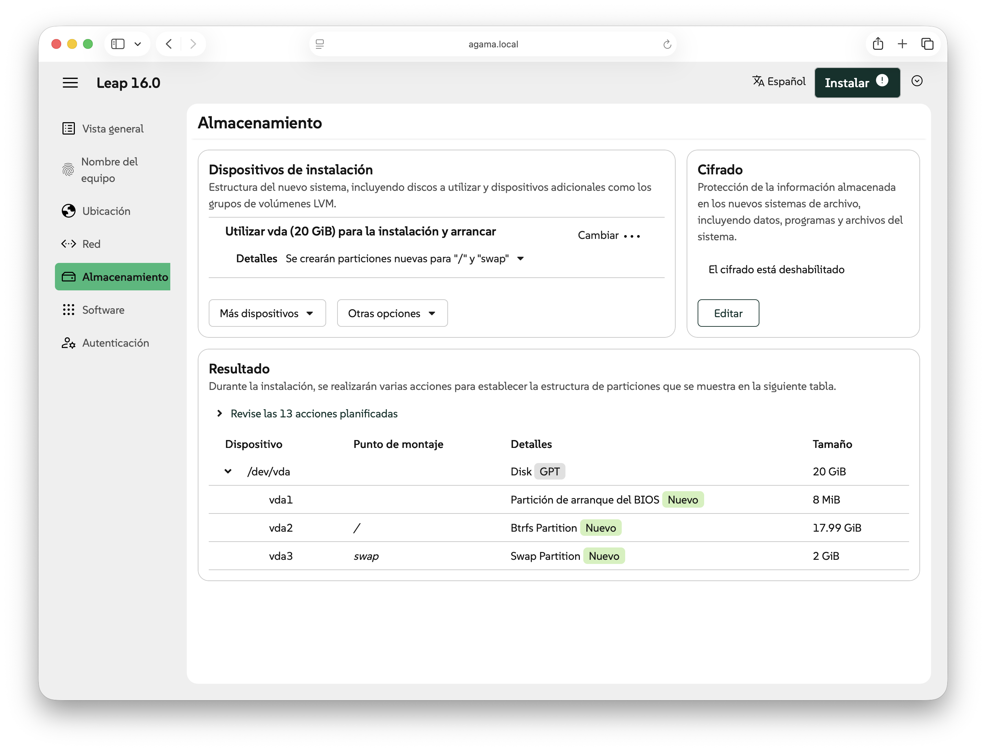The width and height of the screenshot is (986, 751).
Task: Open Software section in sidebar
Action: [x=103, y=310]
